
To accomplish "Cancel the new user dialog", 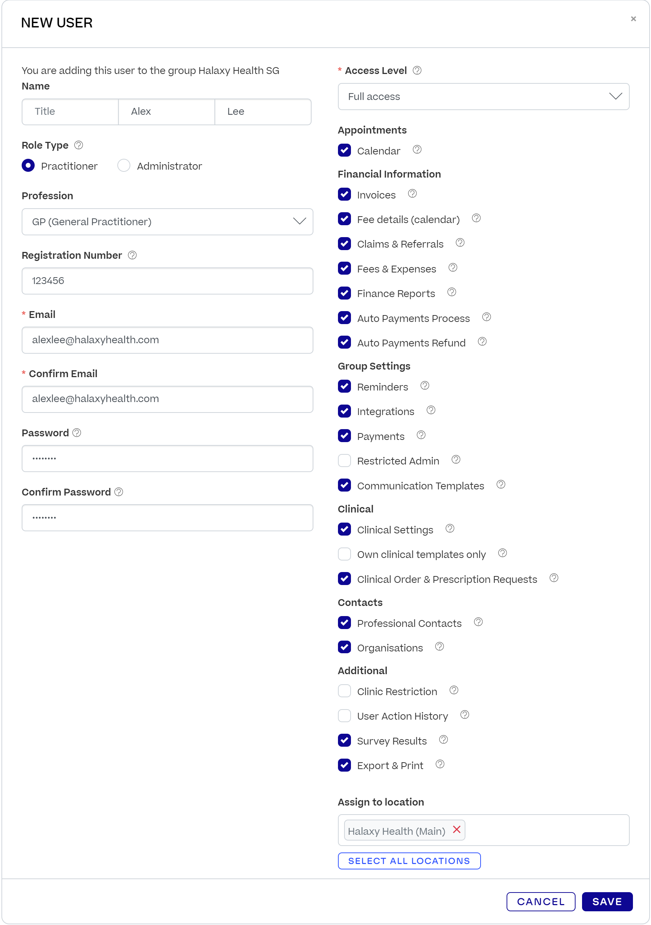I will (541, 902).
